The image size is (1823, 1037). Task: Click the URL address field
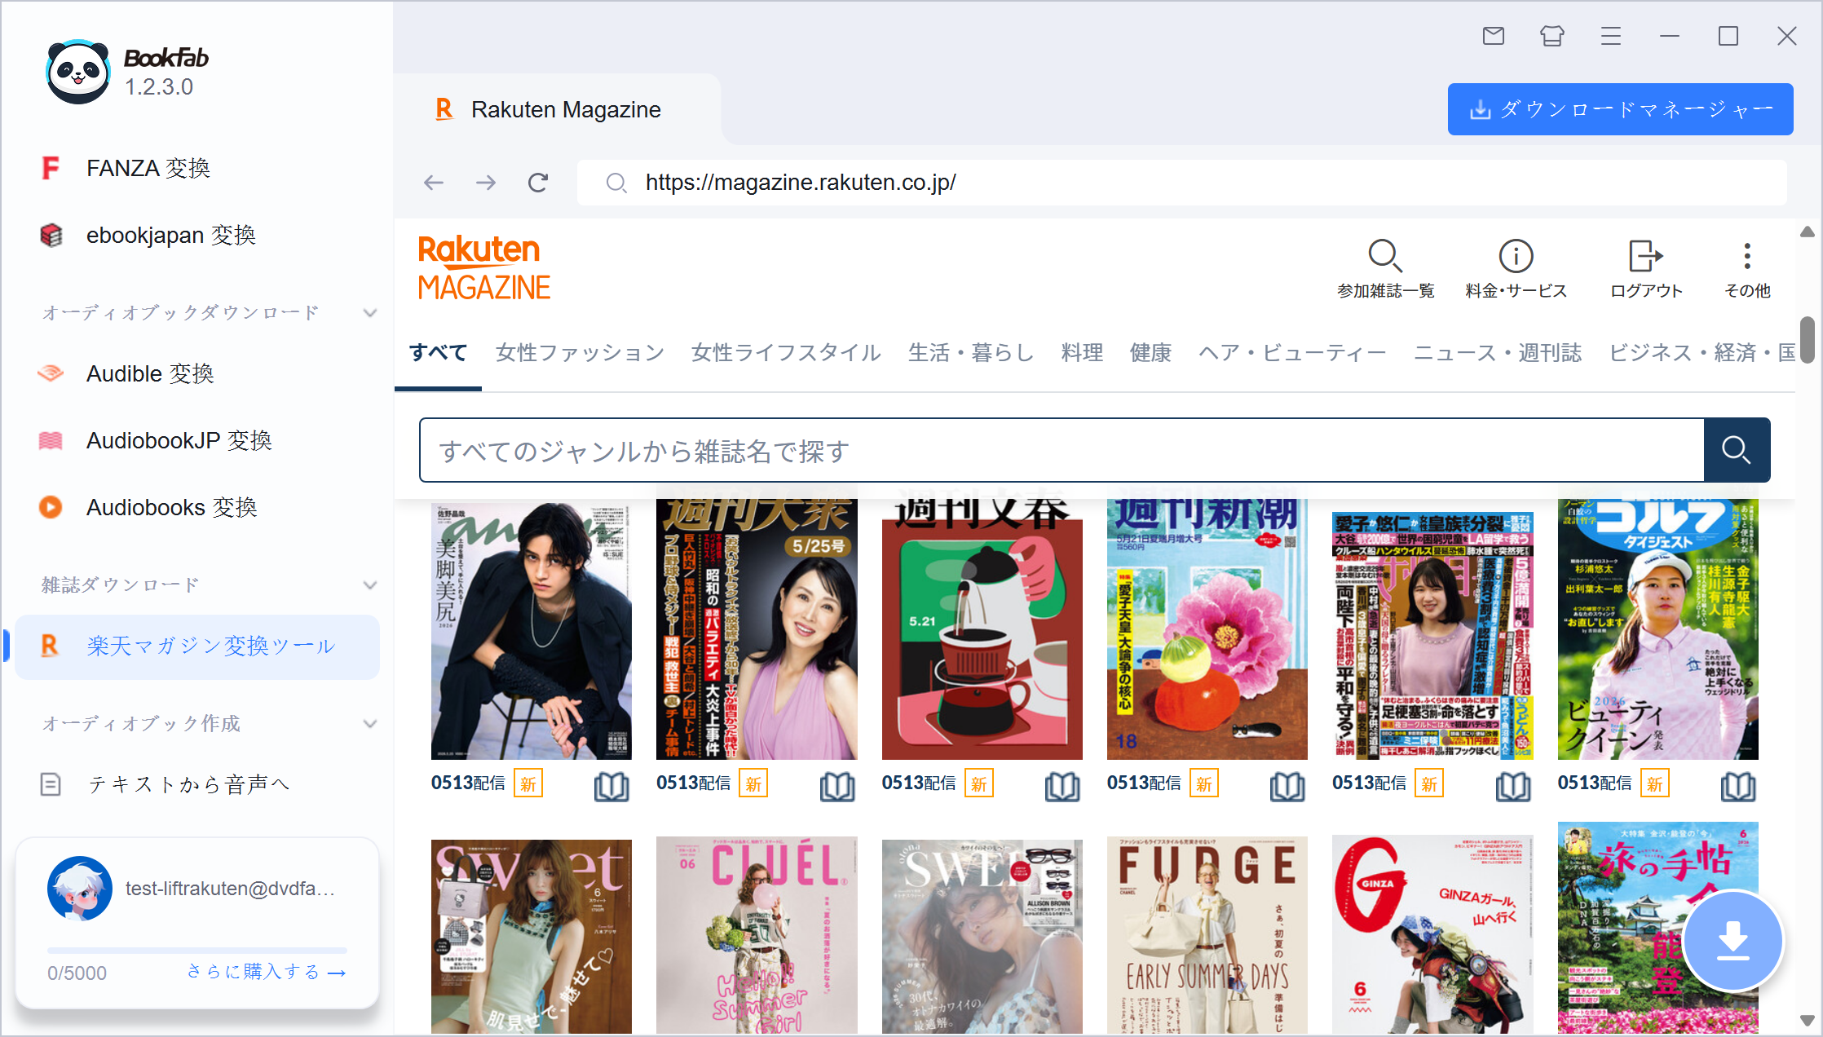pyautogui.click(x=1182, y=183)
